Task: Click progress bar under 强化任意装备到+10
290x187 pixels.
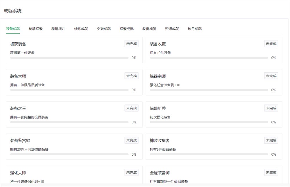Action: coord(209,90)
